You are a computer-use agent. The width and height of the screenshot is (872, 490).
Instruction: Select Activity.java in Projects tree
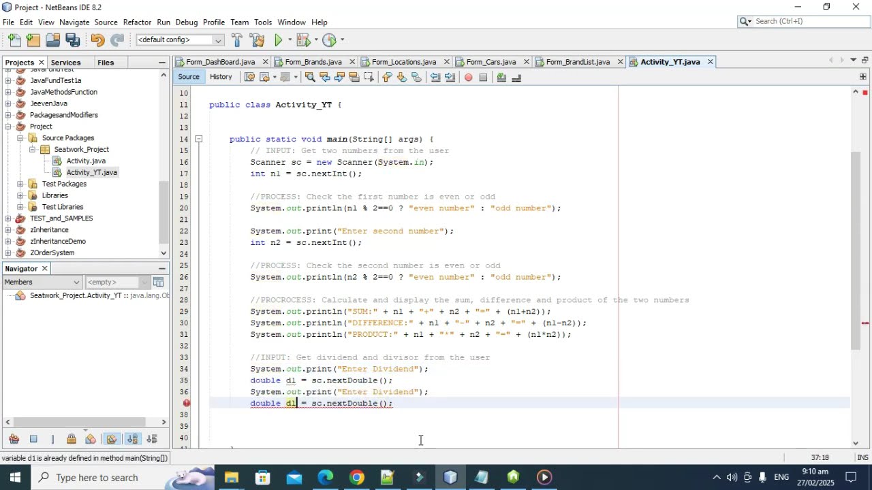tap(86, 161)
